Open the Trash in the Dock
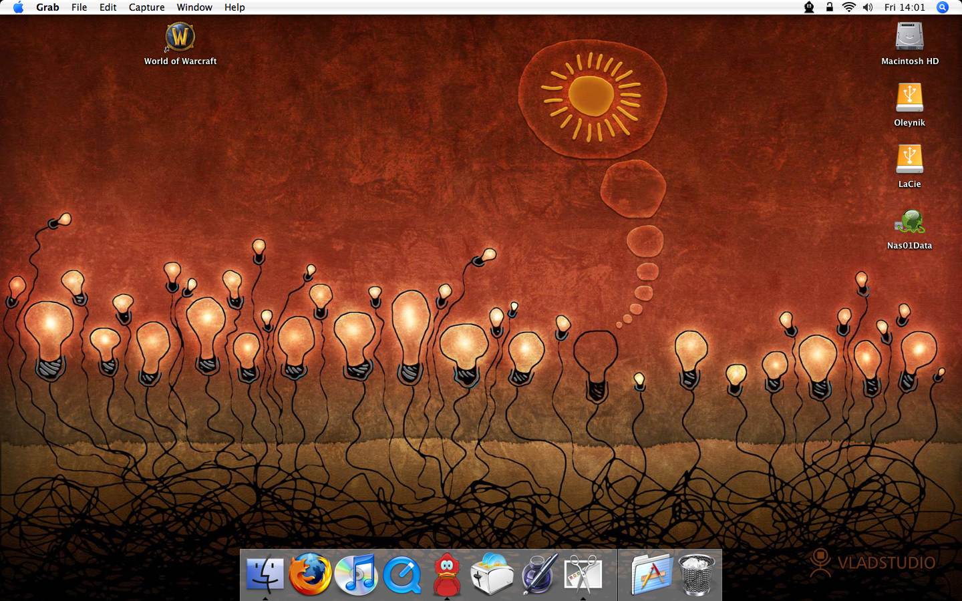The image size is (962, 601). tap(697, 574)
